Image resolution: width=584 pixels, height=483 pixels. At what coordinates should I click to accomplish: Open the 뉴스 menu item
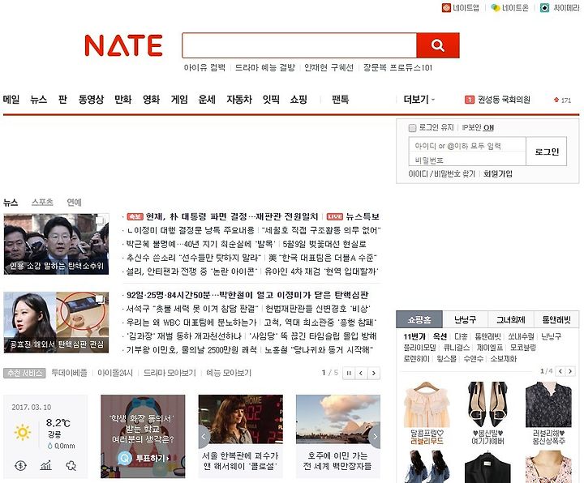click(x=39, y=100)
